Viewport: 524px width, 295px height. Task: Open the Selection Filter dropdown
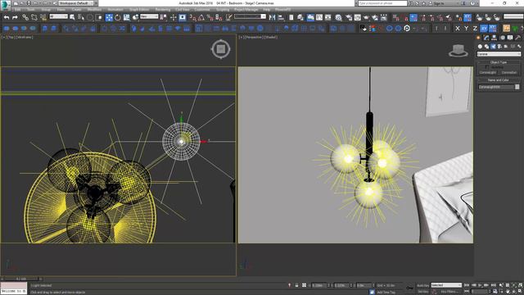tap(58, 16)
